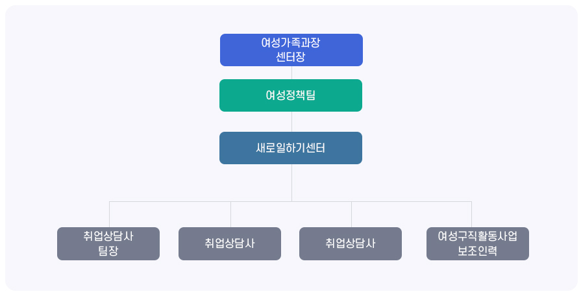The image size is (581, 296).
Task: Click vertical line directly below 새로일하기센터 box
Action: pos(291,182)
